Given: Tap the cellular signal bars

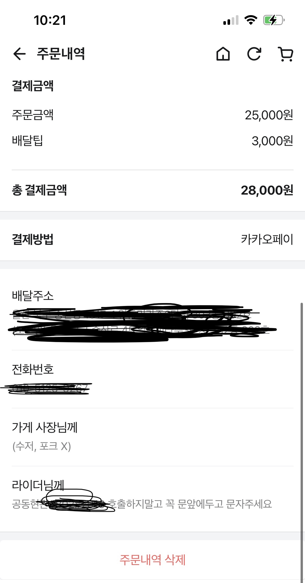Looking at the screenshot, I should [231, 20].
